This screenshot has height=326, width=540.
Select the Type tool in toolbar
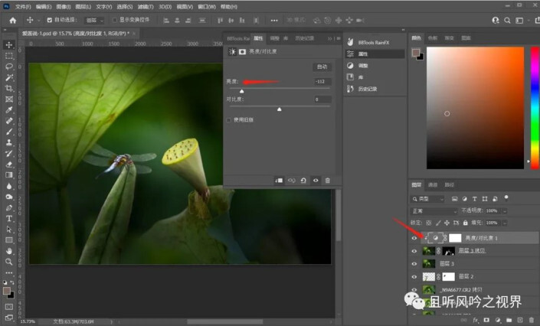coord(9,218)
